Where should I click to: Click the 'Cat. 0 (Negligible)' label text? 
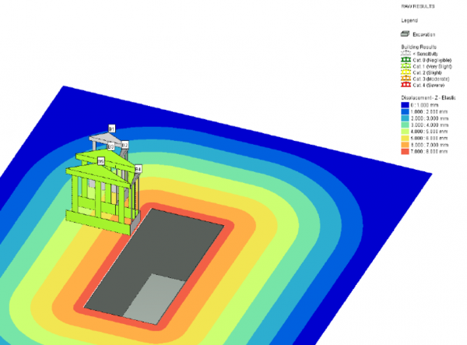tap(432, 60)
